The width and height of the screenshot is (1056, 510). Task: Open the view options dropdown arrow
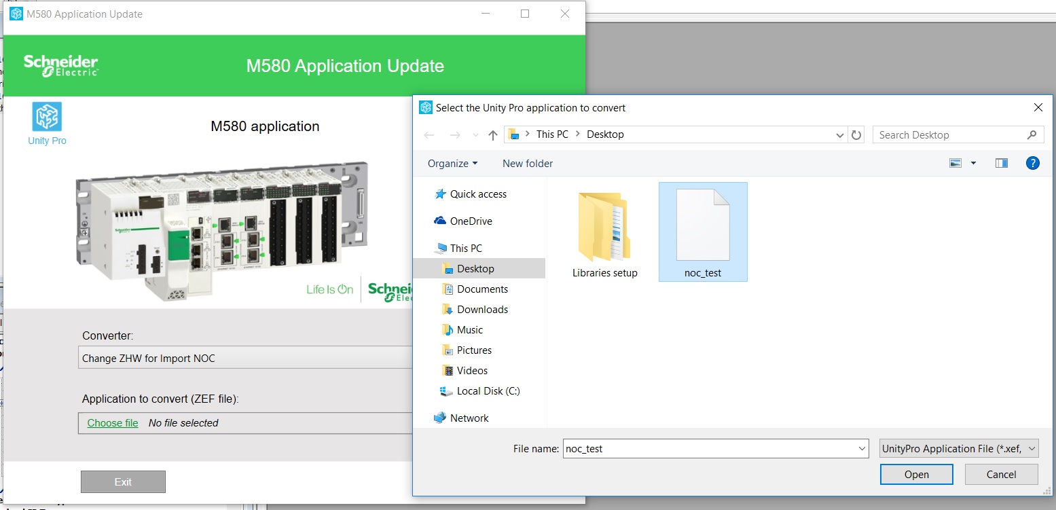pyautogui.click(x=973, y=163)
